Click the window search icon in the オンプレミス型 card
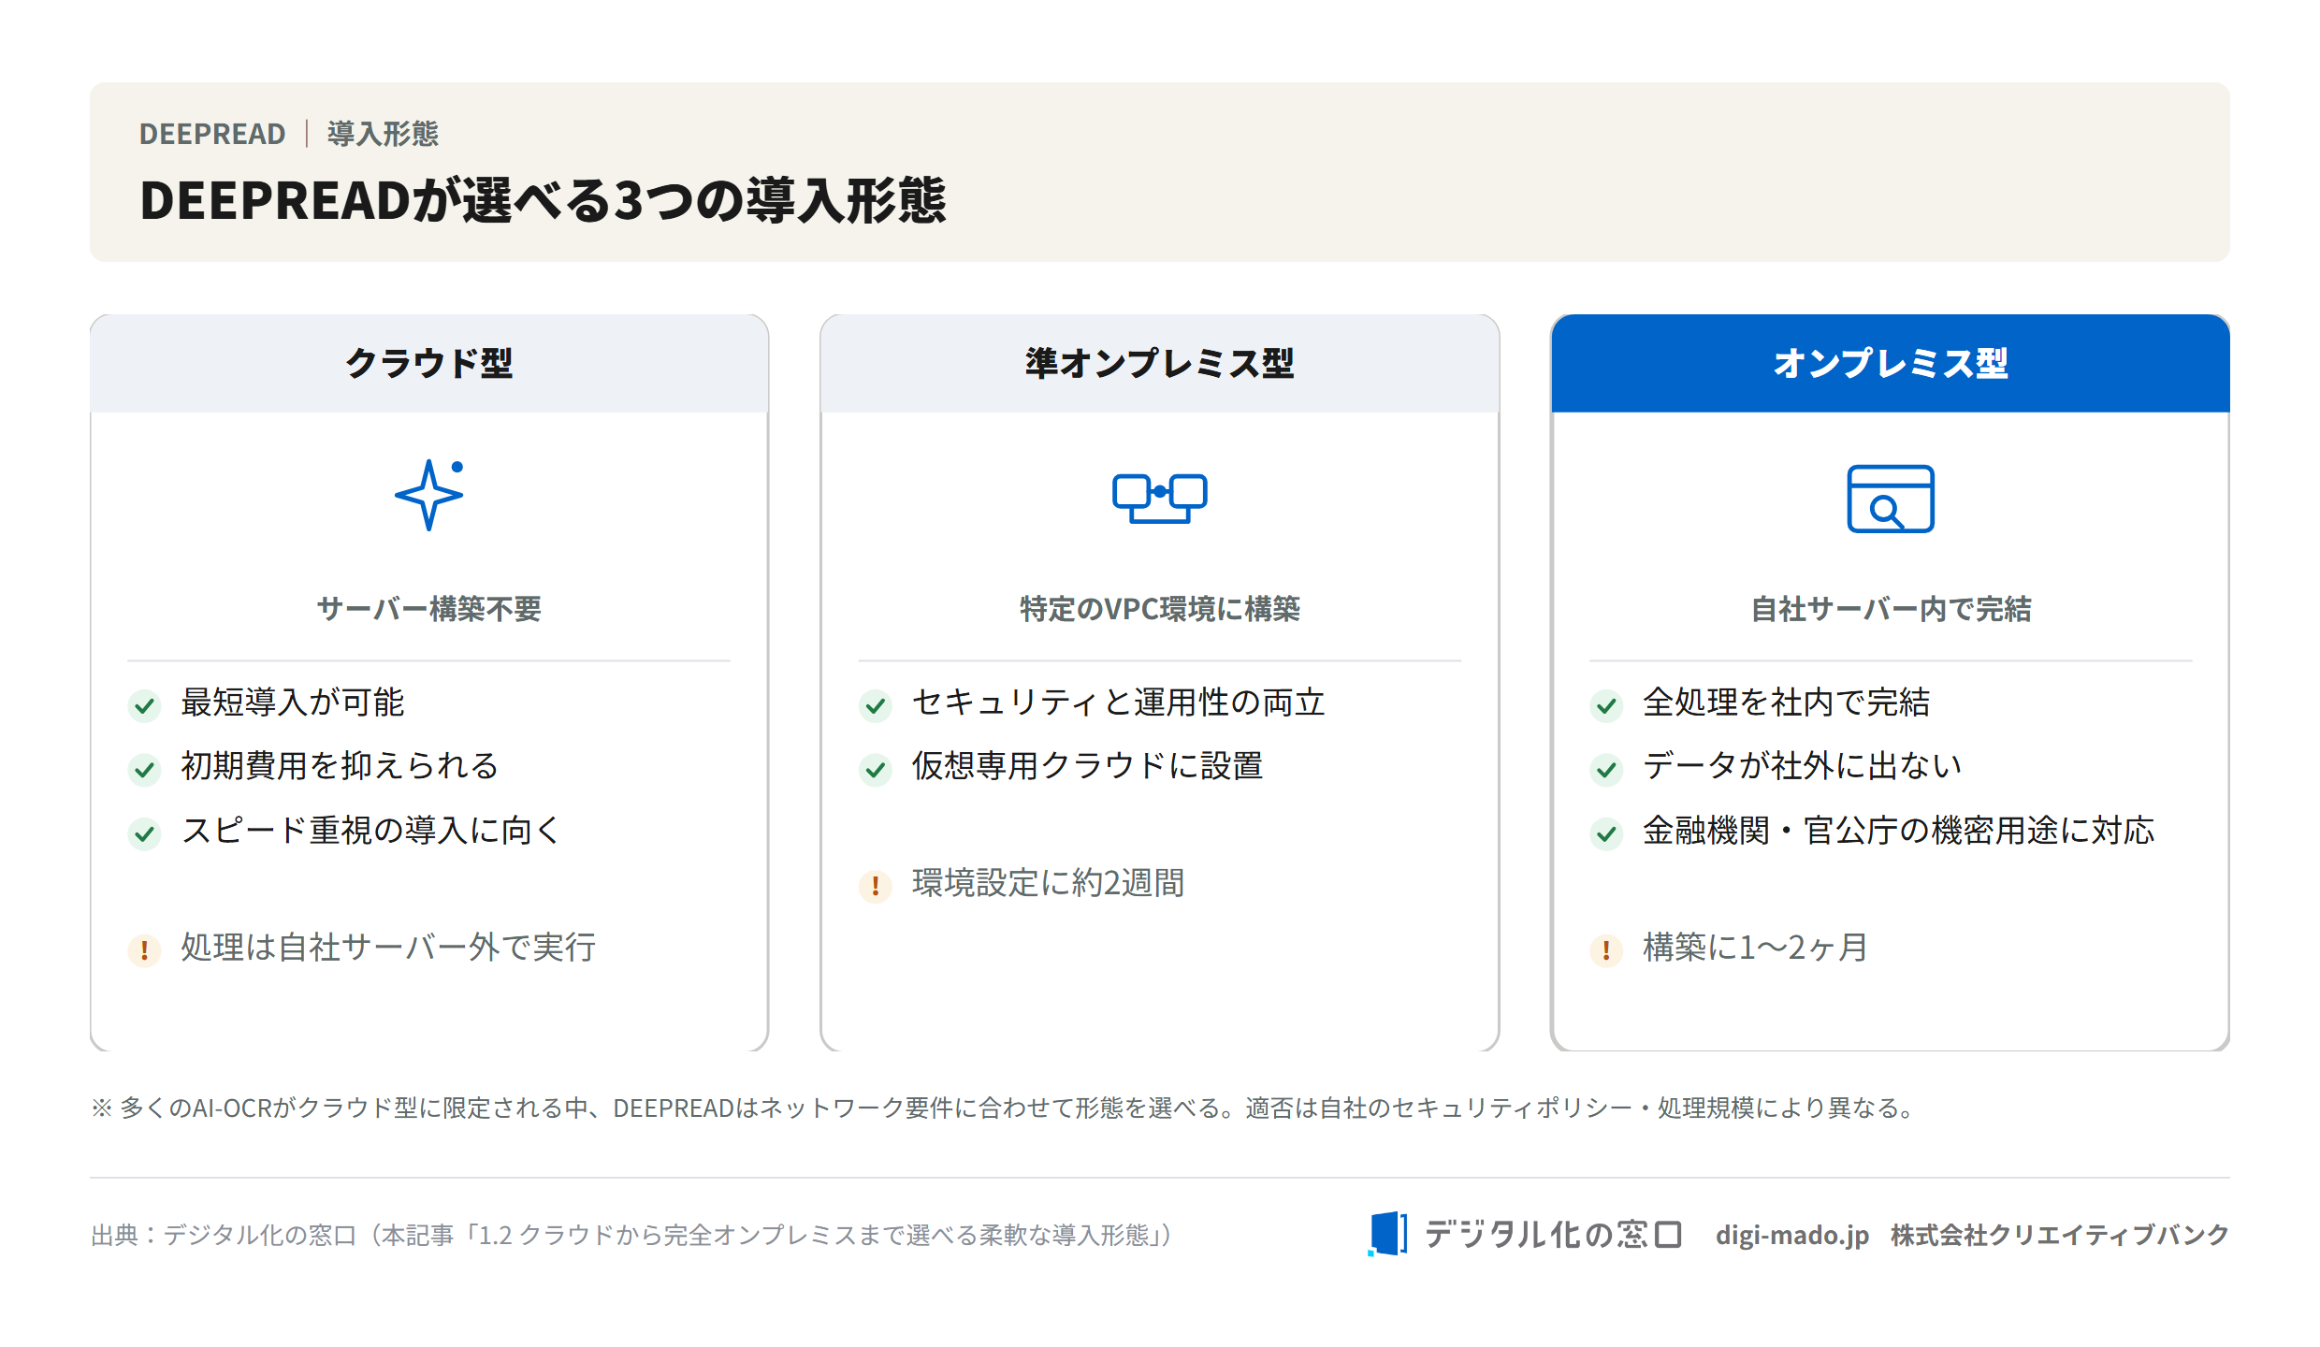Screen dimensions: 2320x1347 [1890, 499]
